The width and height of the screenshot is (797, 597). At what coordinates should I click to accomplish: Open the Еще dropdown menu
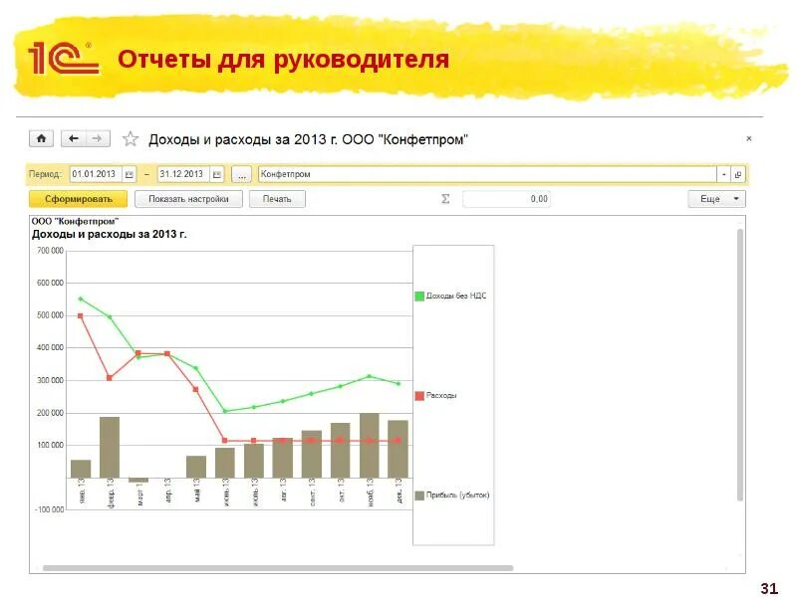click(x=716, y=199)
